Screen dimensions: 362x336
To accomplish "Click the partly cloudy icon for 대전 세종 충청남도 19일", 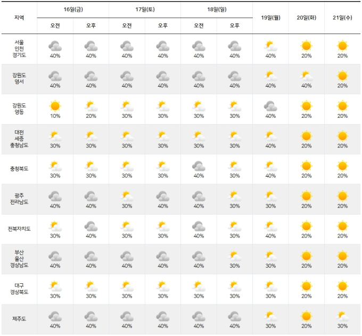I will [x=270, y=136].
